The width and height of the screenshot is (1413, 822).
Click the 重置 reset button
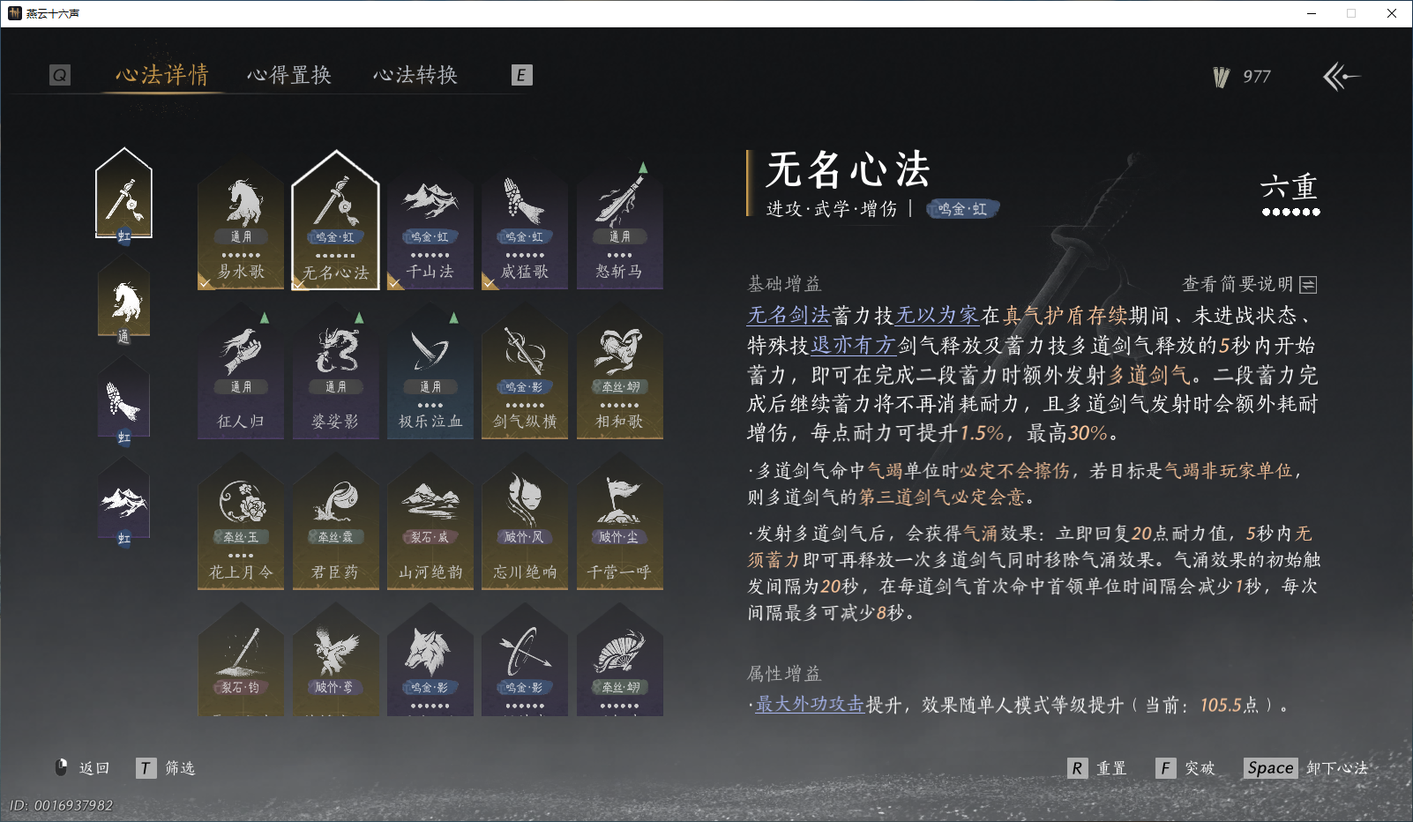coord(1097,768)
